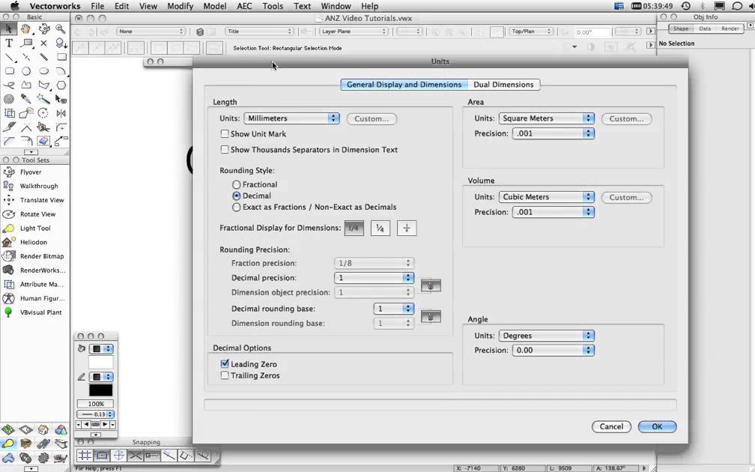Switch to General Display and Dimensions tab

click(404, 85)
